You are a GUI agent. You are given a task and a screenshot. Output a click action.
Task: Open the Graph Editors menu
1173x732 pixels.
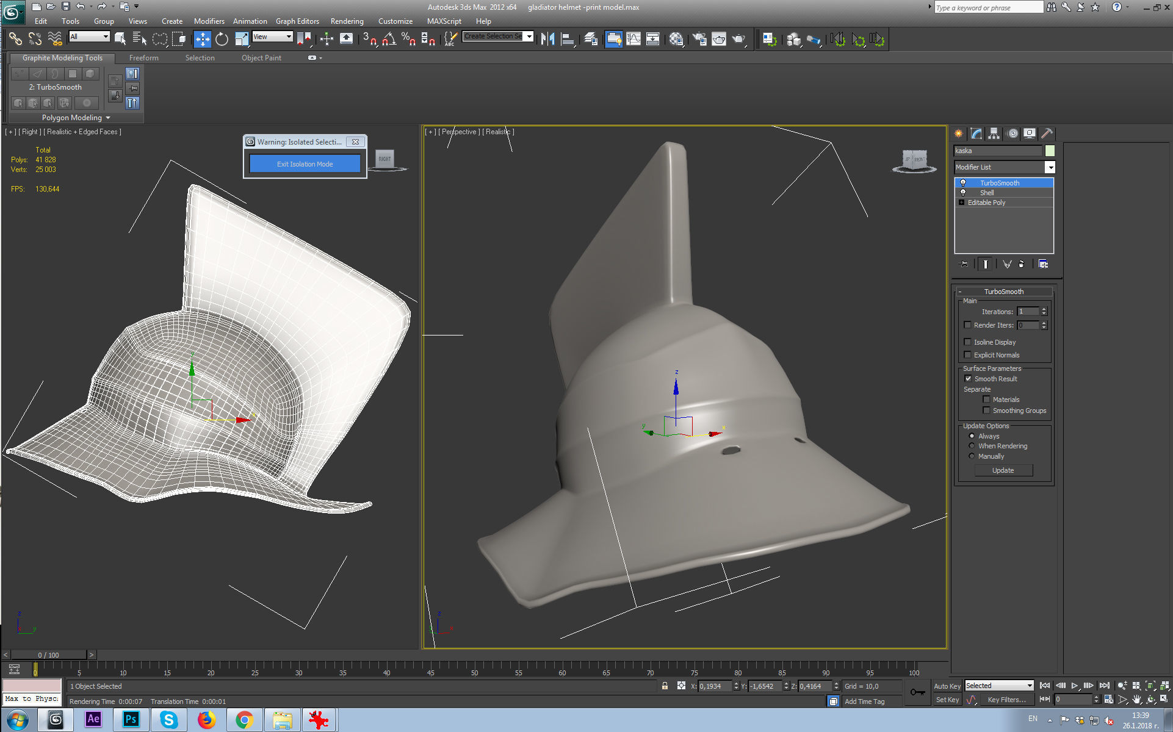point(297,21)
